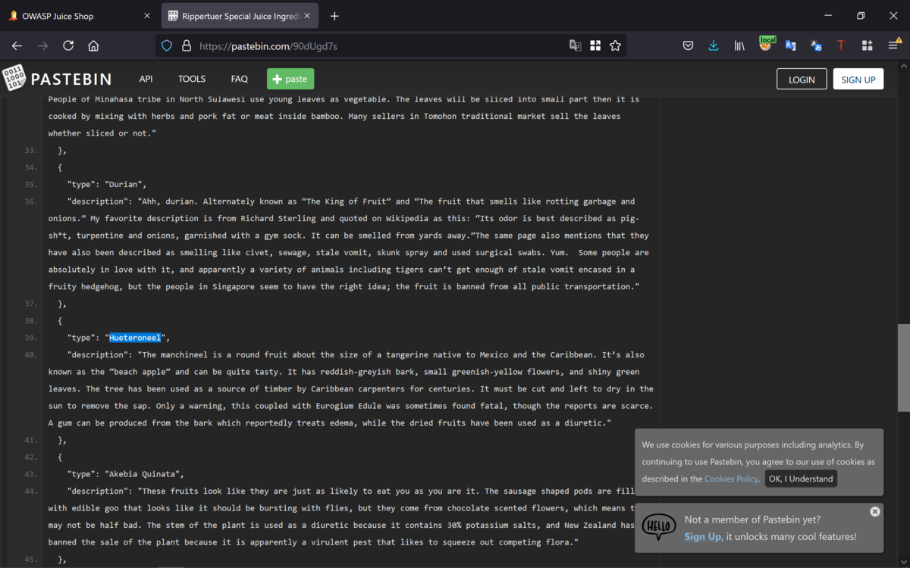Open the downloads panel

[x=713, y=45]
